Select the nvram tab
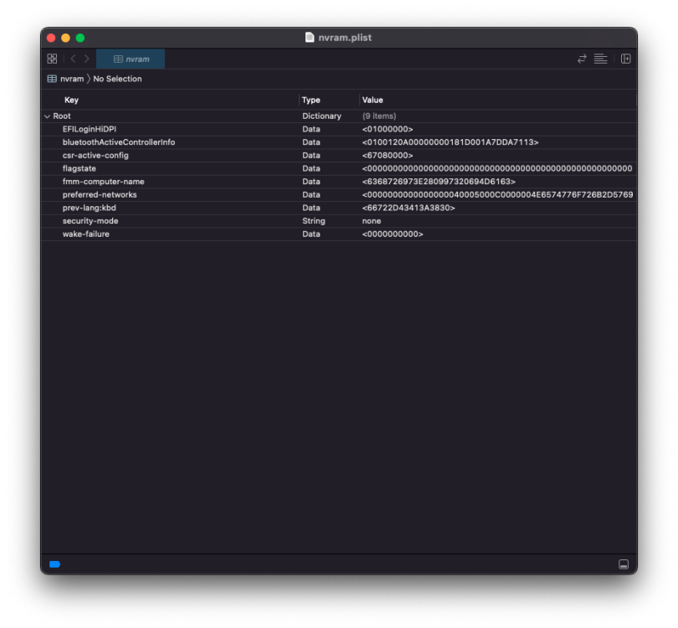 [x=131, y=59]
